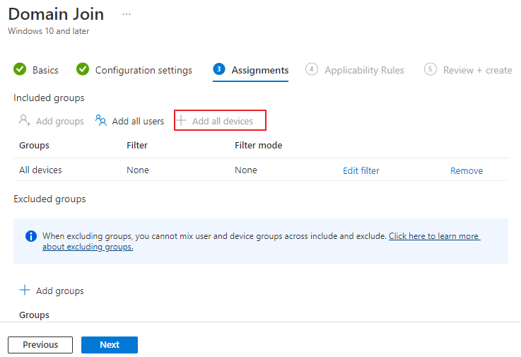The height and width of the screenshot is (357, 521).
Task: Click the step 3 circle icon
Action: [x=219, y=69]
